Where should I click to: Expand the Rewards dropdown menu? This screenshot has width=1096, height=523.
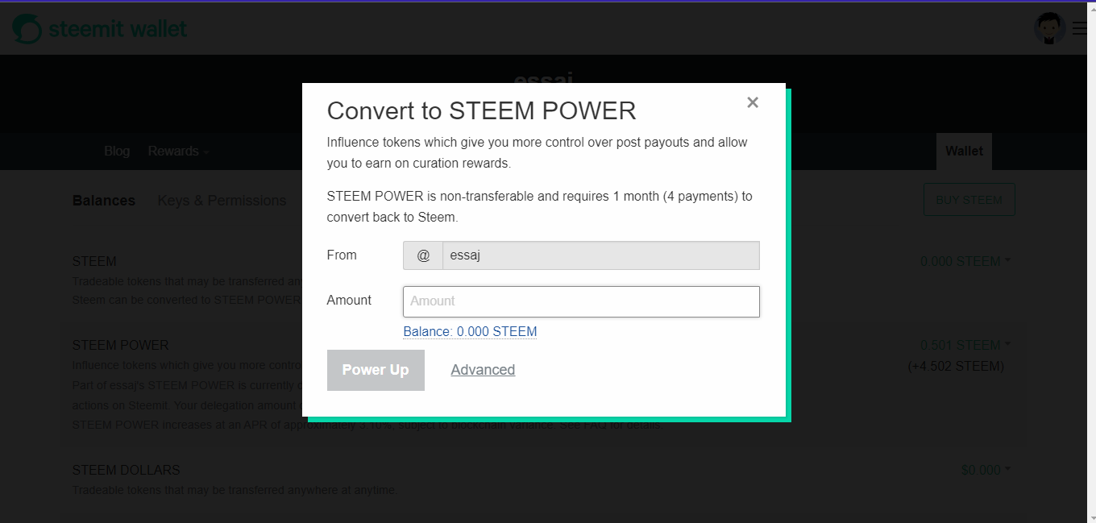pos(178,152)
